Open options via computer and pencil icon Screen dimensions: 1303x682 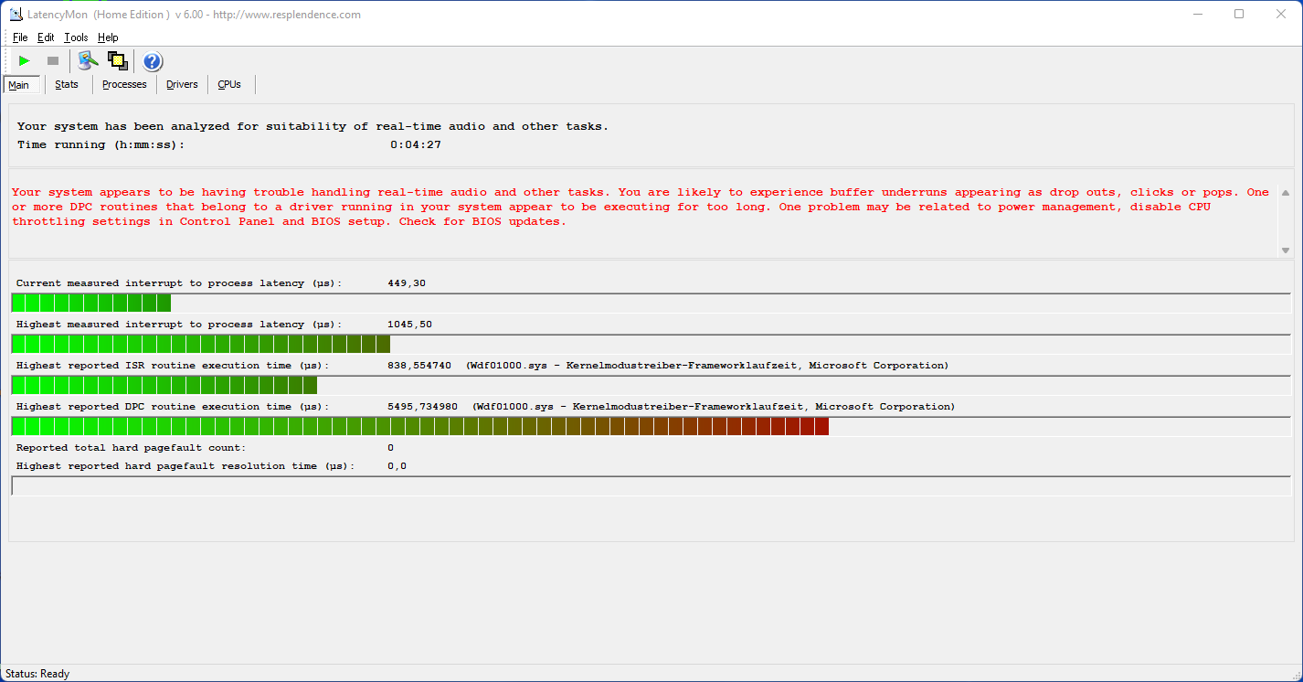tap(88, 61)
